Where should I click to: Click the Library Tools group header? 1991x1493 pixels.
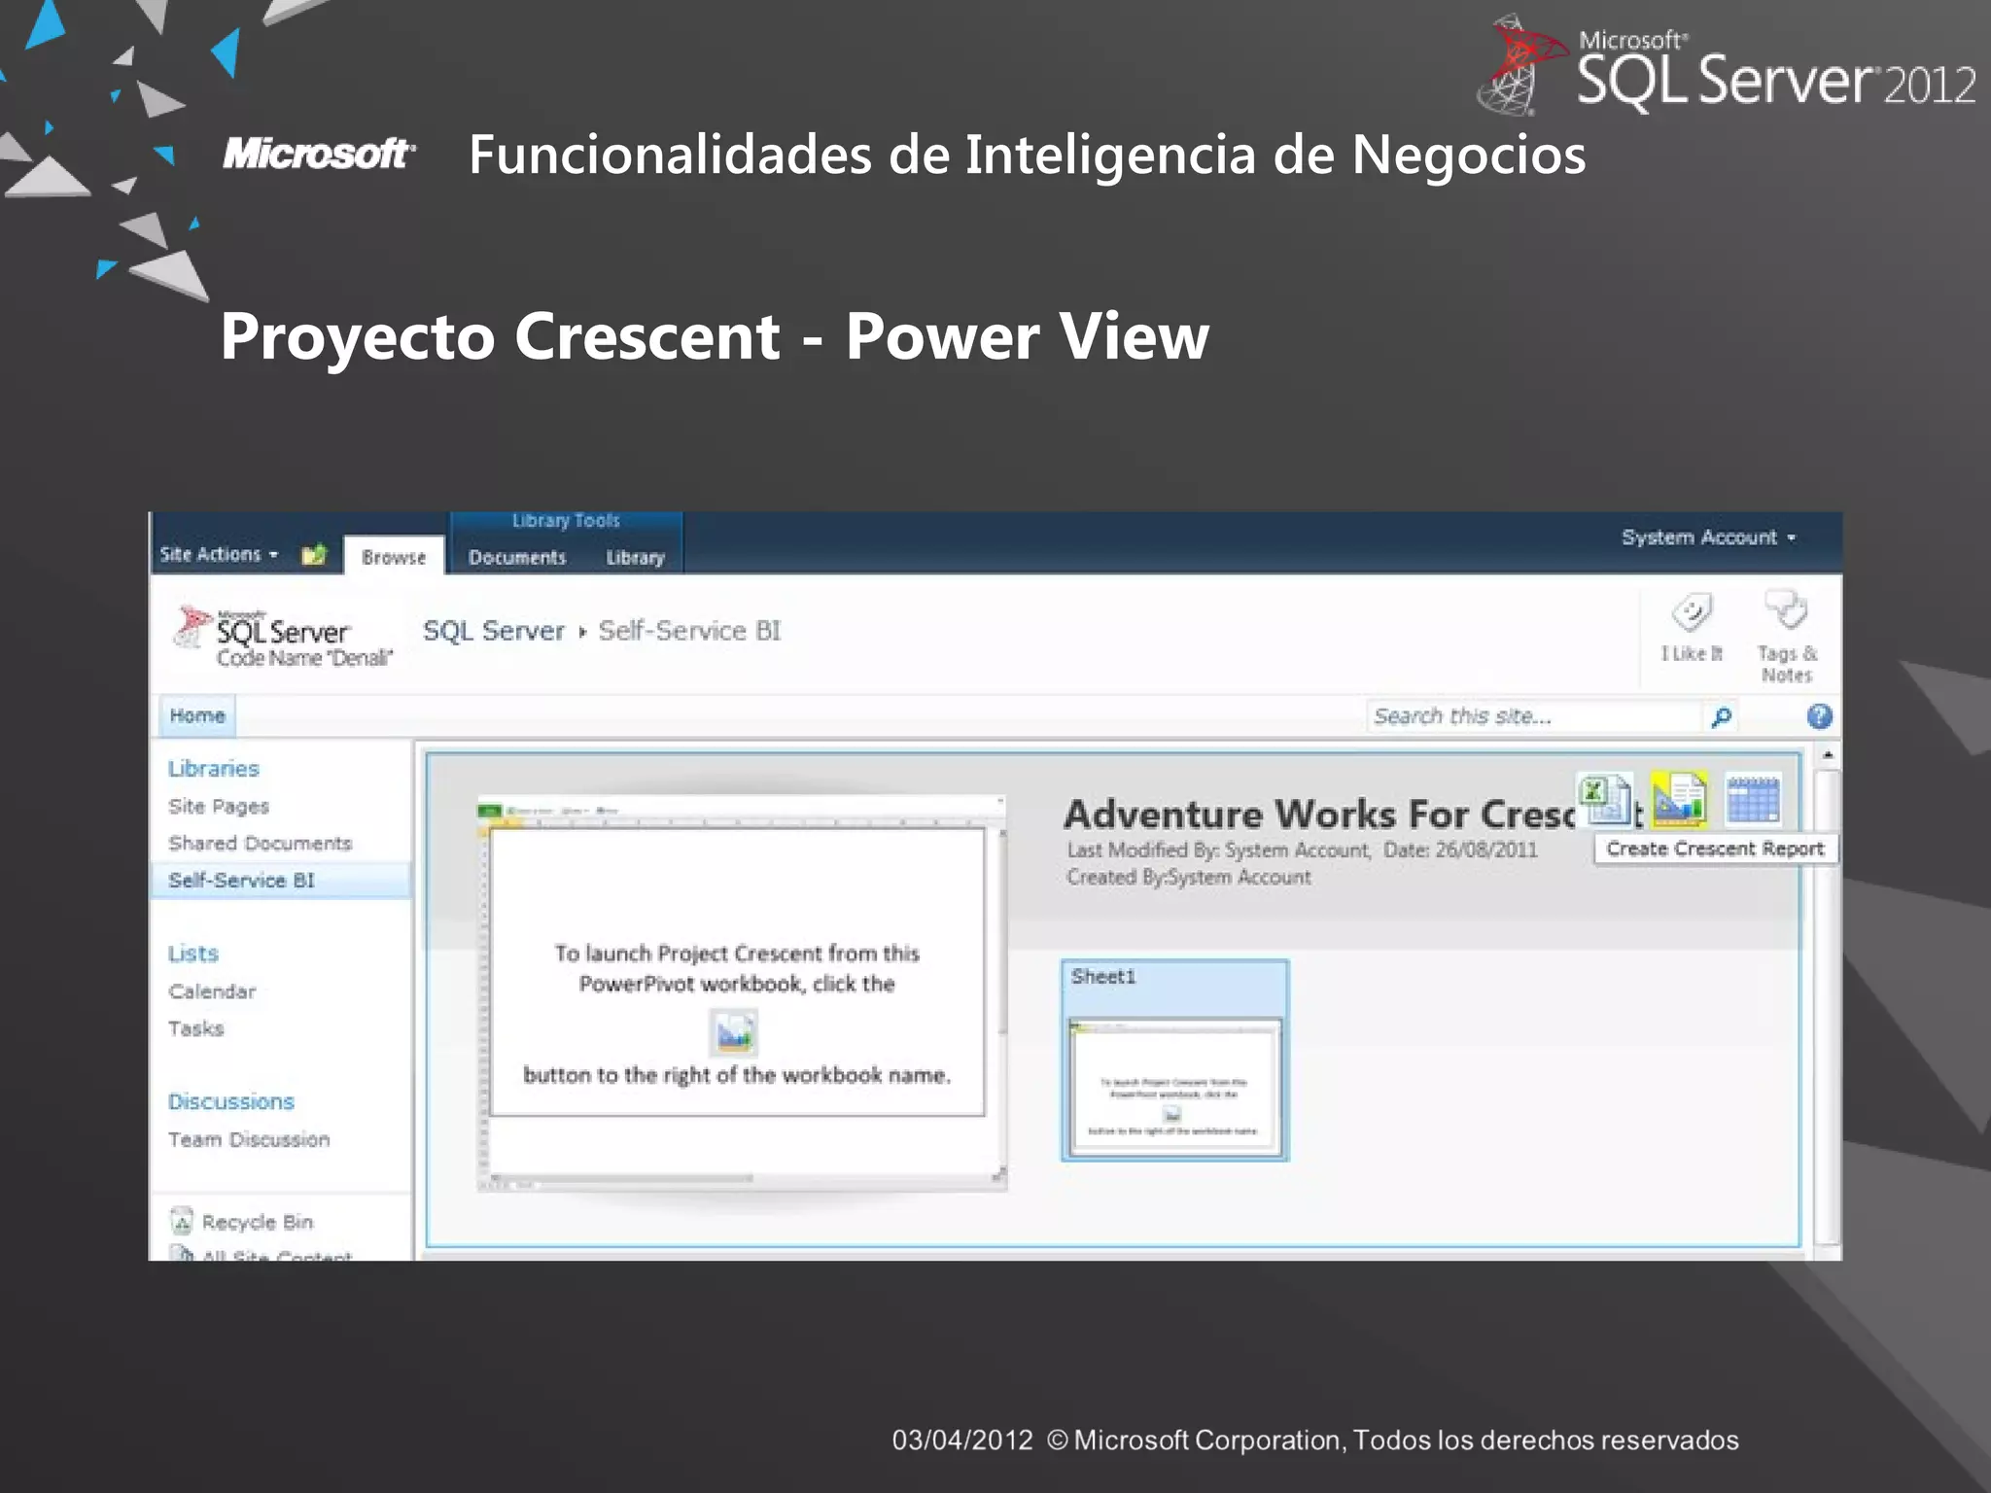pos(566,521)
